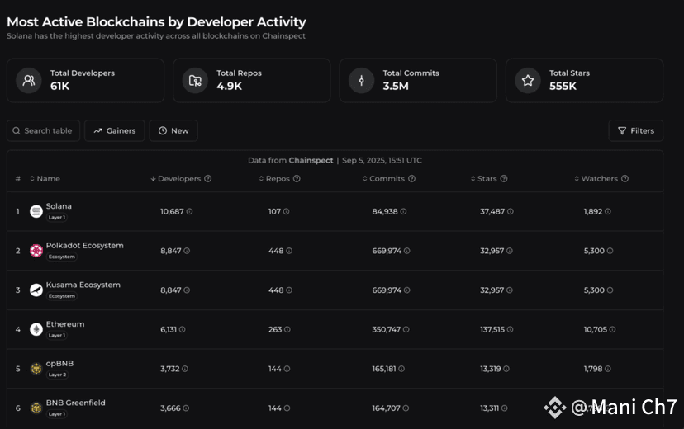684x429 pixels.
Task: Click the Kusama Ecosystem logo icon
Action: point(36,290)
